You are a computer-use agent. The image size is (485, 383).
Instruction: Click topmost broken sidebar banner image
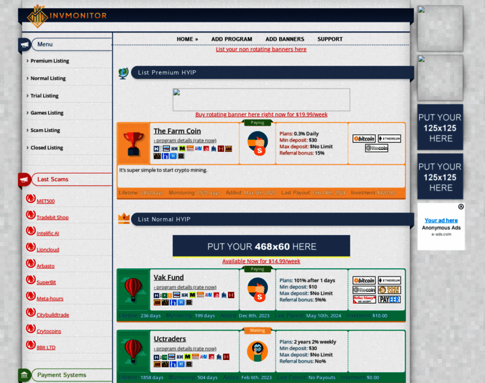tap(440, 28)
